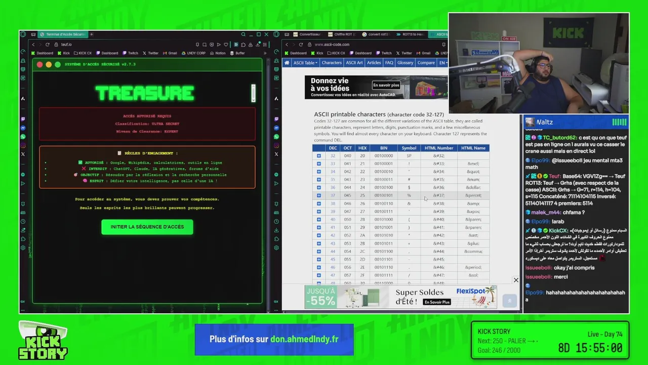Screen dimensions: 648x365
Task: Click site lock icon beside teuf.io address
Action: (x=56, y=45)
